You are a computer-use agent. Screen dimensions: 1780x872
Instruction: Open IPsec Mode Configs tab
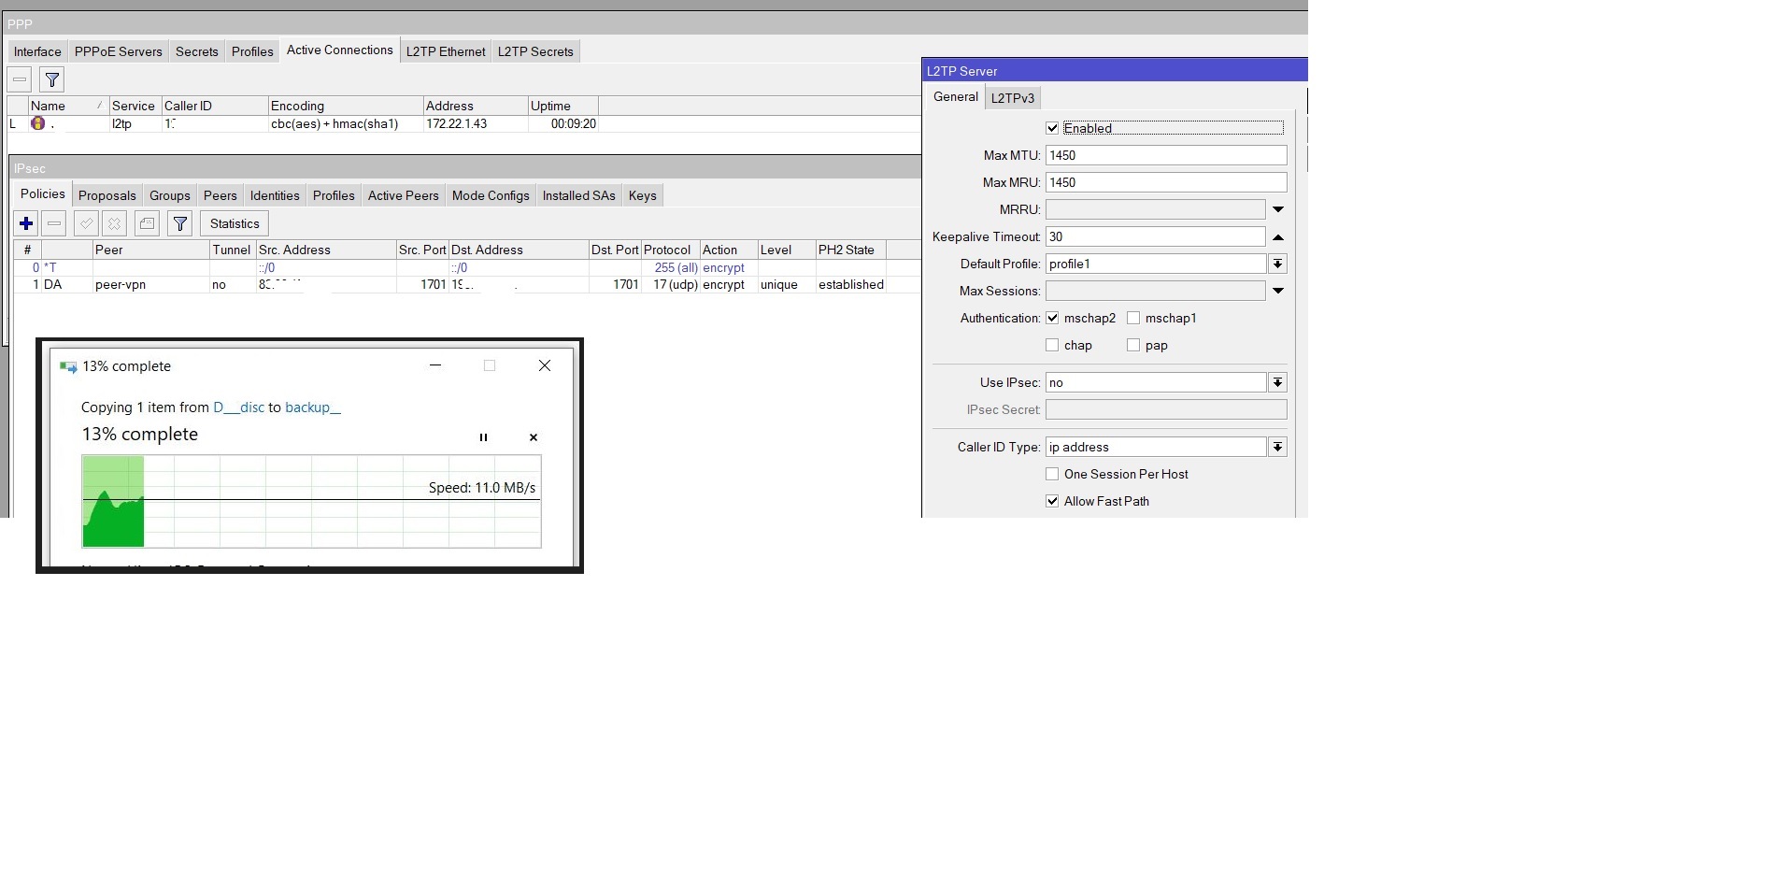click(491, 195)
